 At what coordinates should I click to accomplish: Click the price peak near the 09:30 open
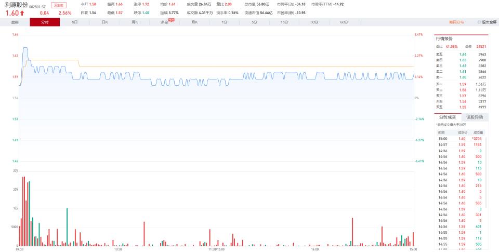tap(25, 48)
